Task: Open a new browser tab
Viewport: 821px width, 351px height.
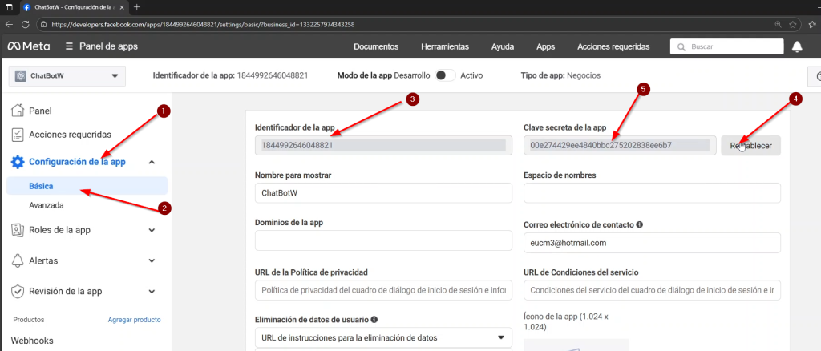Action: [x=137, y=7]
